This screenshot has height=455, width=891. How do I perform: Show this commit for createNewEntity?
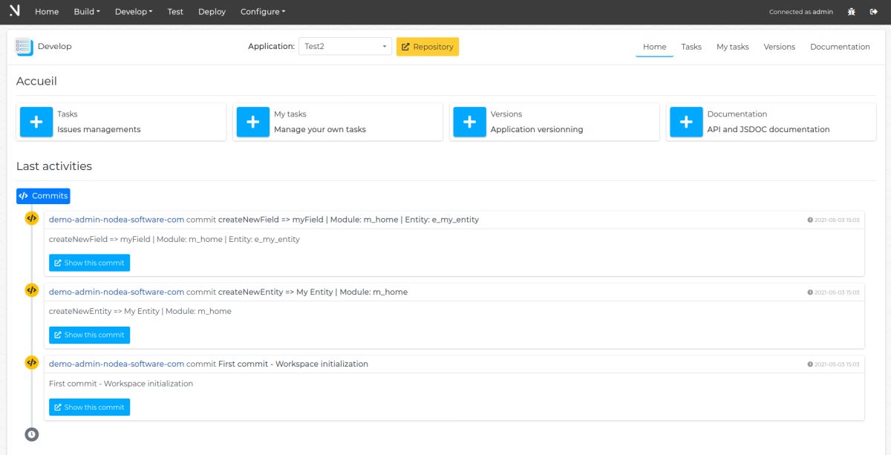coord(89,335)
